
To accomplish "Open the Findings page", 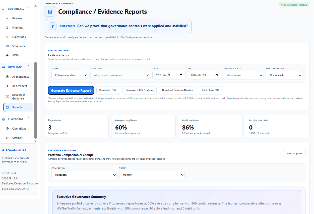I will pyautogui.click(x=18, y=28).
